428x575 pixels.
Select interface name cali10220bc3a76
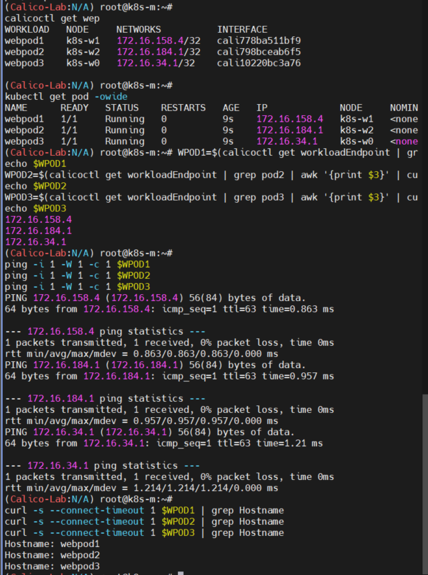tap(259, 63)
